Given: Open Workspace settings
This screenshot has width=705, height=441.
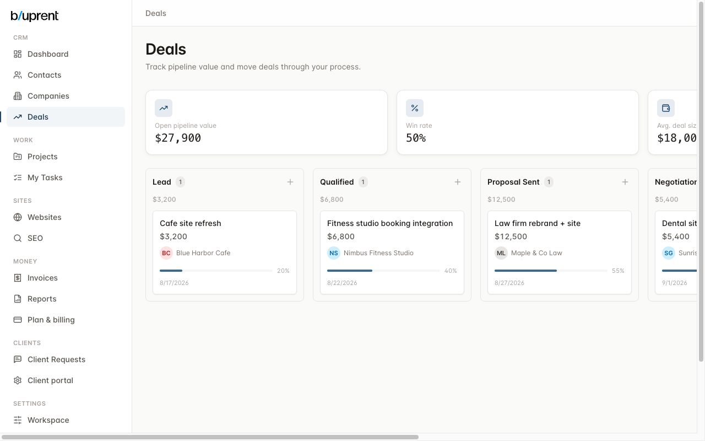Looking at the screenshot, I should 66,420.
